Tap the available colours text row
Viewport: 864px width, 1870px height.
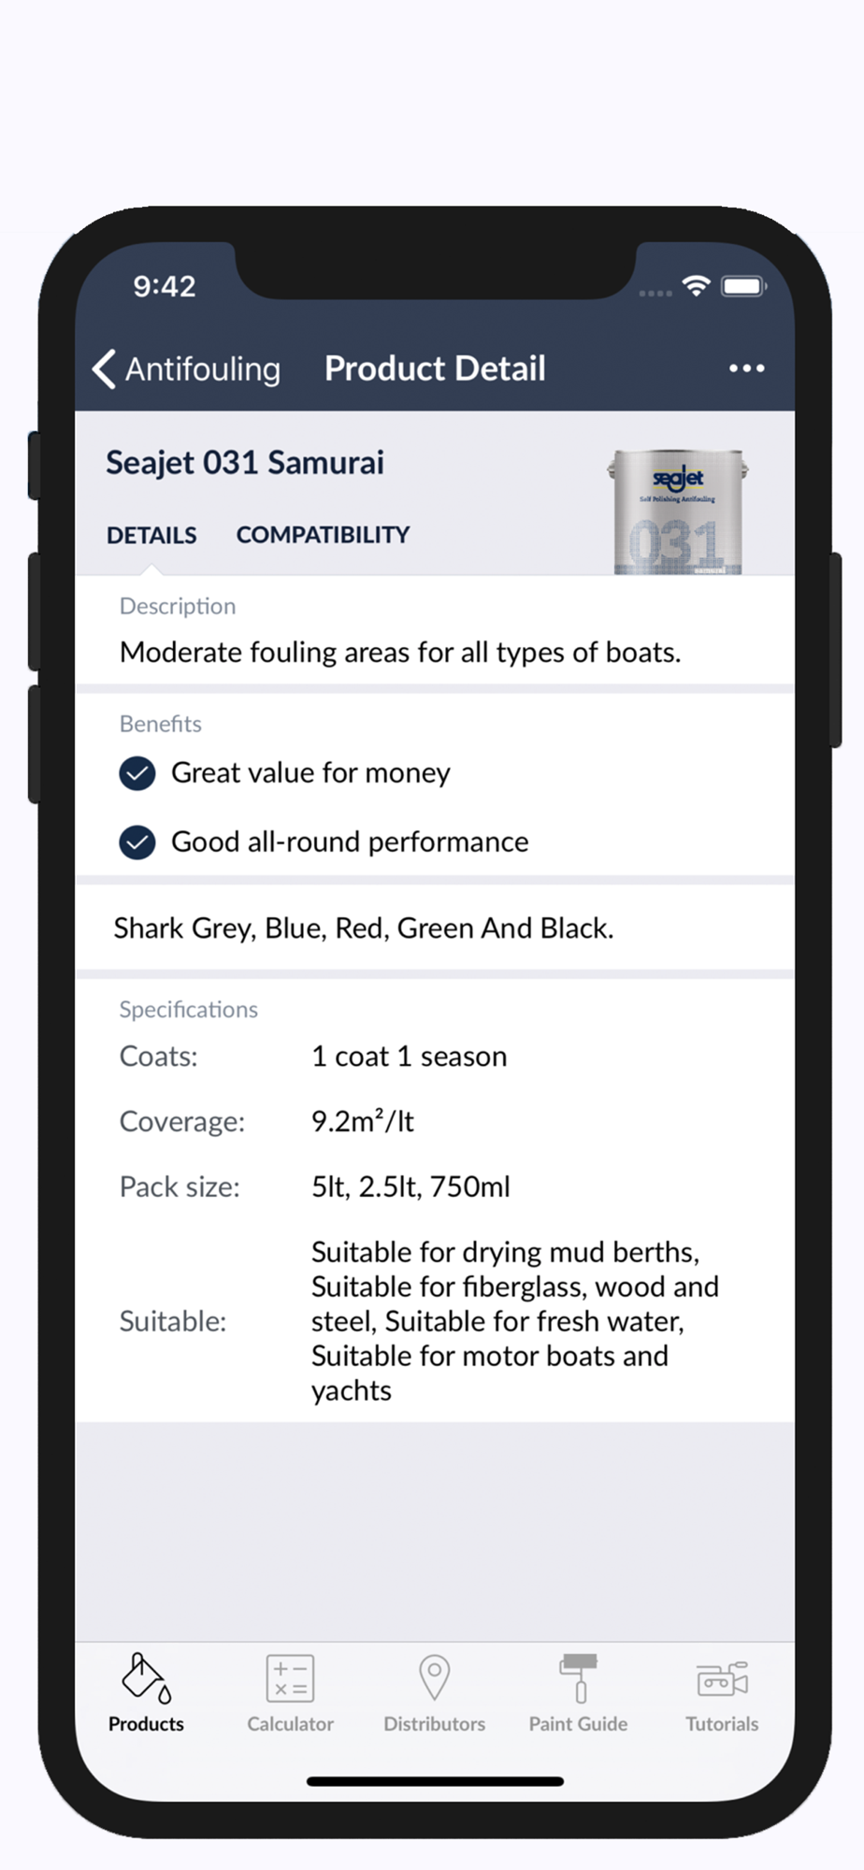[435, 928]
